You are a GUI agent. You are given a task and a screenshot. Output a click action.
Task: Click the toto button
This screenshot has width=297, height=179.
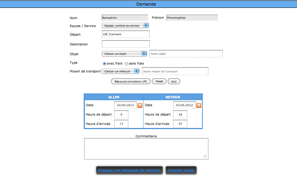coord(174,81)
